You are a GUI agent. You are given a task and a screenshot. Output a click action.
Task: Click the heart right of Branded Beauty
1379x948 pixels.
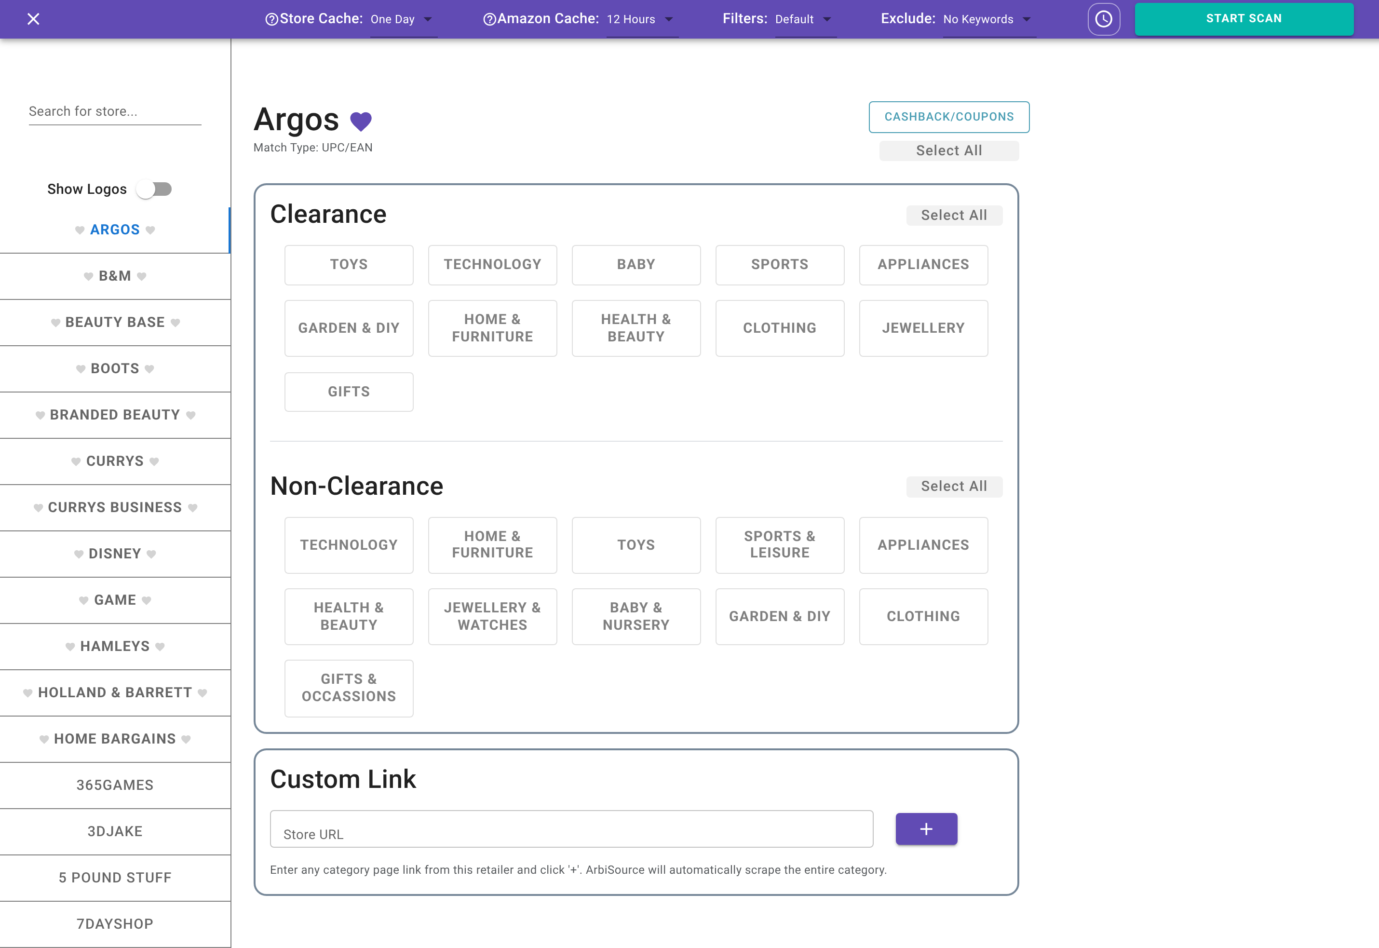coord(190,415)
